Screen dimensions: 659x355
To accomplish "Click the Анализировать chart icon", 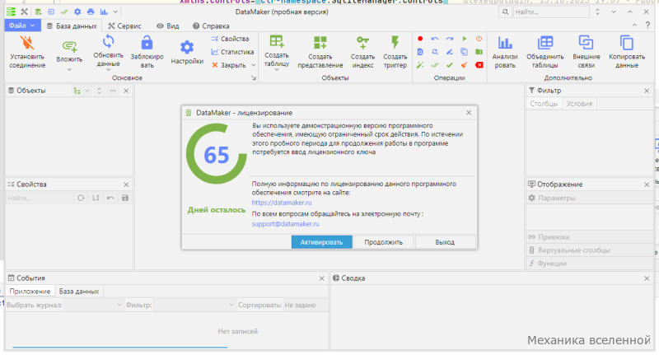I will 505,43.
